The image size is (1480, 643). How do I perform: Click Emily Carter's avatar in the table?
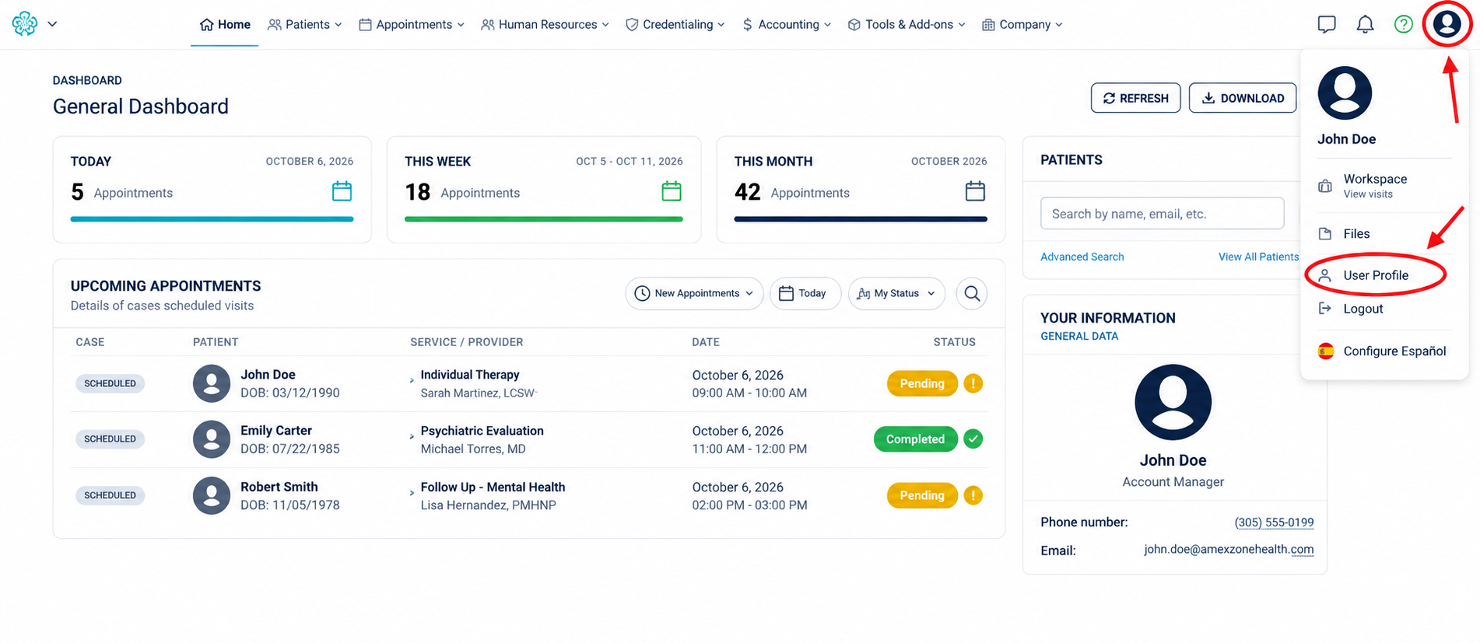pyautogui.click(x=212, y=439)
